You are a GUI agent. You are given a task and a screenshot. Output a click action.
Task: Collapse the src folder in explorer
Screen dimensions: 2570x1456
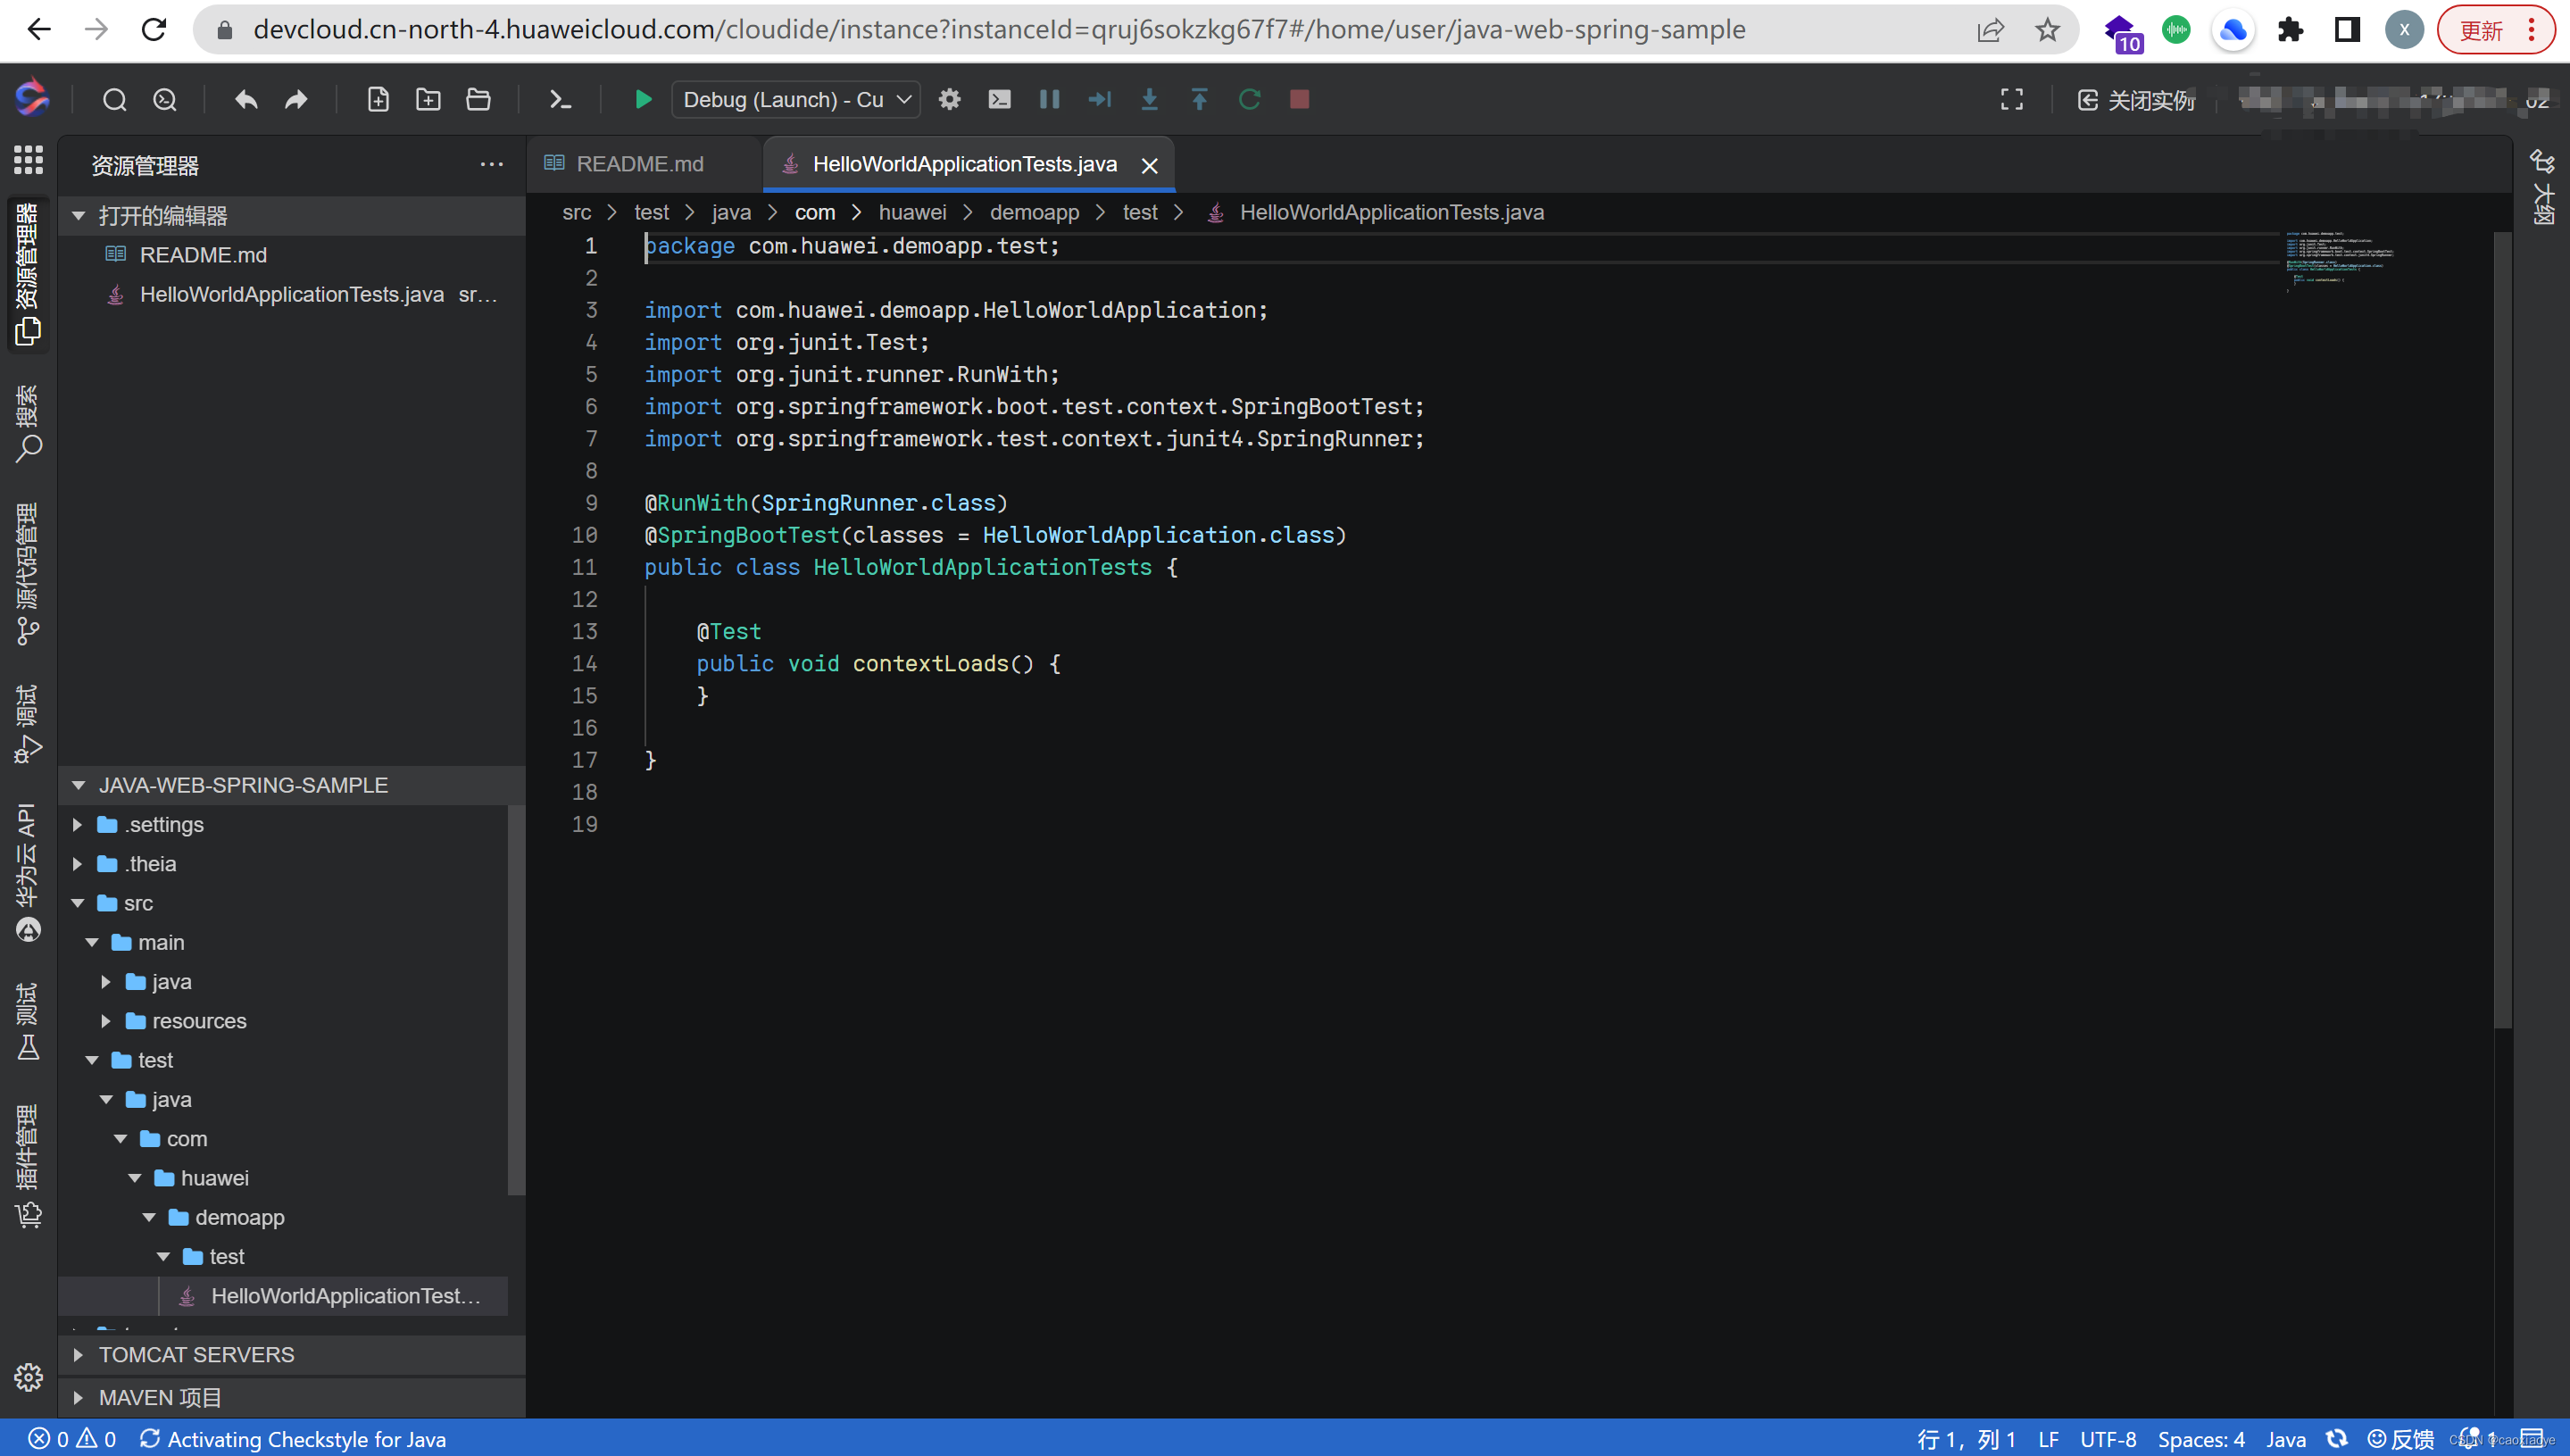coord(78,903)
